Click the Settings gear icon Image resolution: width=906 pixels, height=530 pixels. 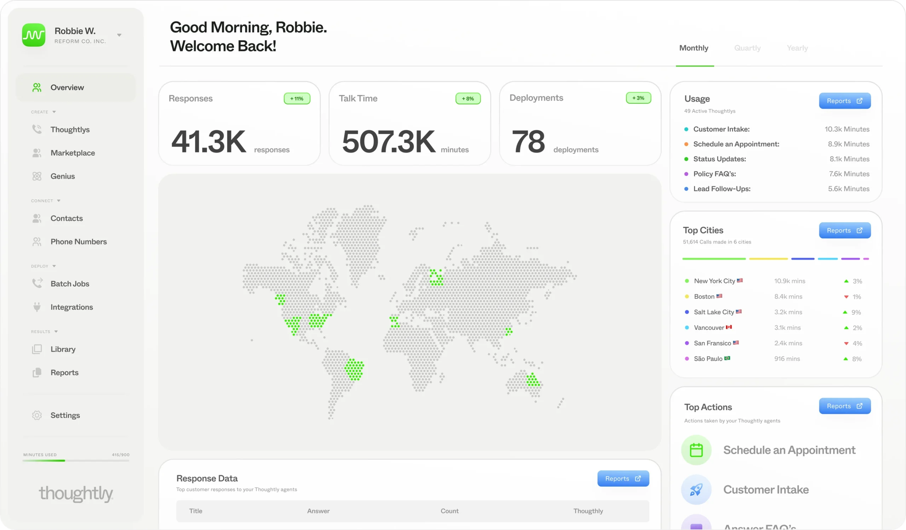tap(37, 415)
